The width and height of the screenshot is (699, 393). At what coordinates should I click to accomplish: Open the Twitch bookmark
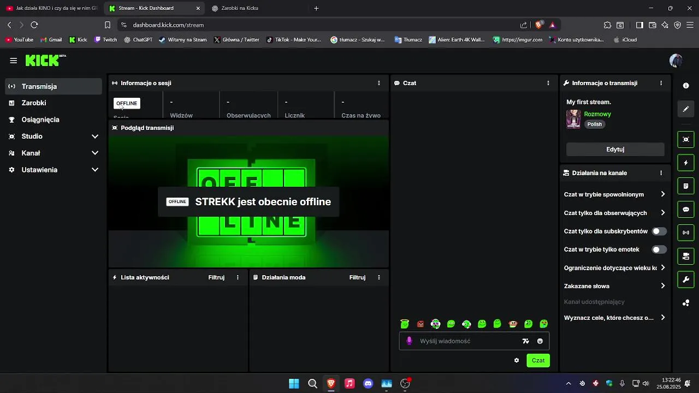coord(106,40)
